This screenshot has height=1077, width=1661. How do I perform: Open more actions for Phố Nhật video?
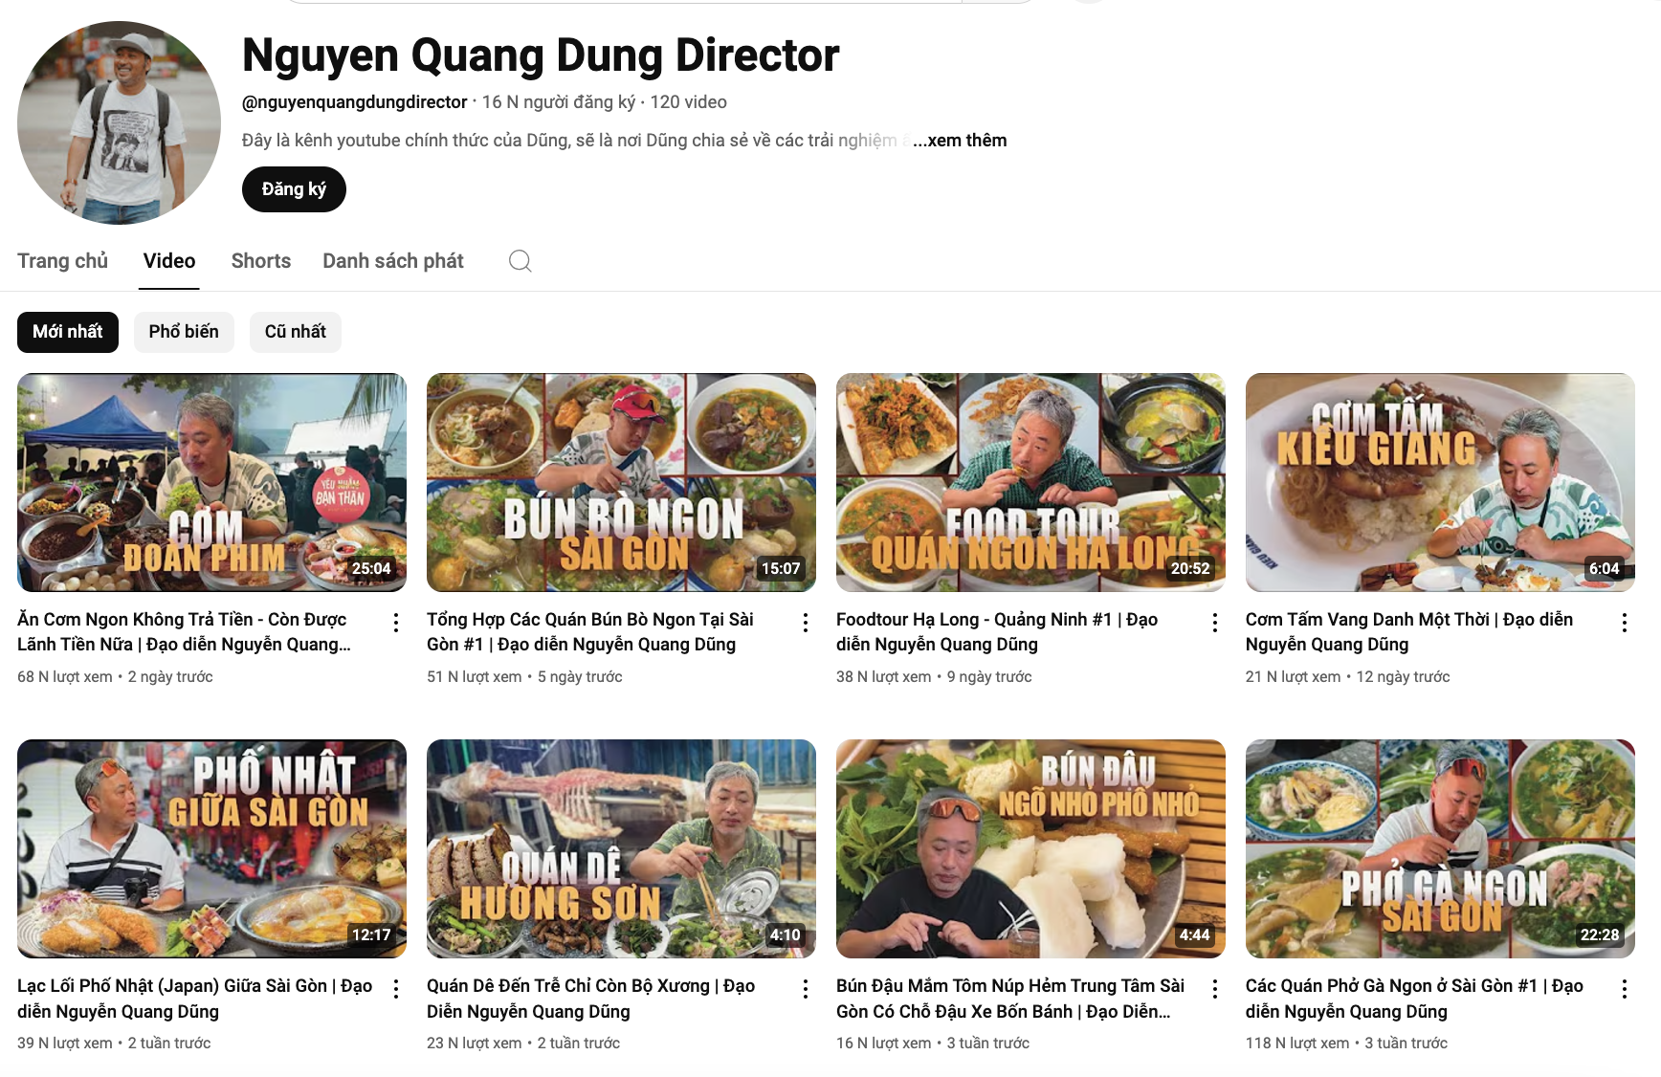[396, 989]
